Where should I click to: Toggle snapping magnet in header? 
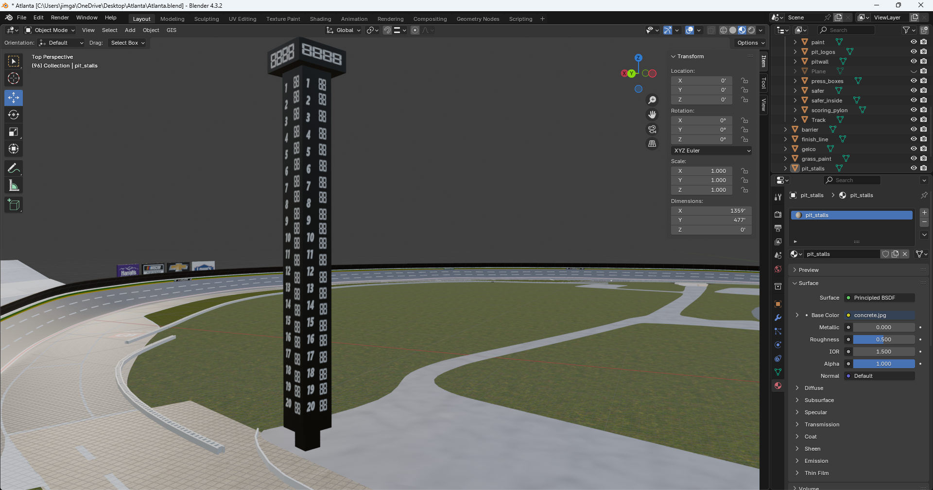pos(387,30)
